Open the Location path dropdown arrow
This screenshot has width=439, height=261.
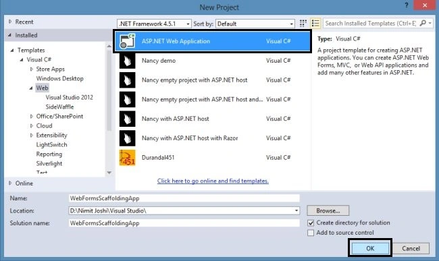click(x=296, y=210)
